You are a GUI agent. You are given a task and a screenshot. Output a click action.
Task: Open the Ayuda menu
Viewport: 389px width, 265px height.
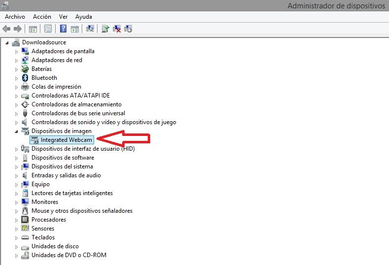(x=84, y=17)
